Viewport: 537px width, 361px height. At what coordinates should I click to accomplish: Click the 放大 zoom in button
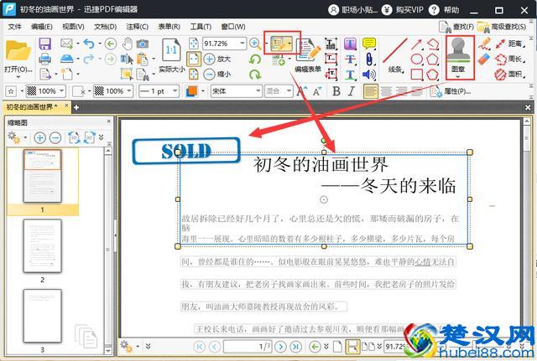pyautogui.click(x=217, y=59)
